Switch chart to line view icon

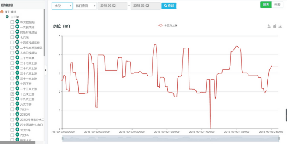point(269,26)
